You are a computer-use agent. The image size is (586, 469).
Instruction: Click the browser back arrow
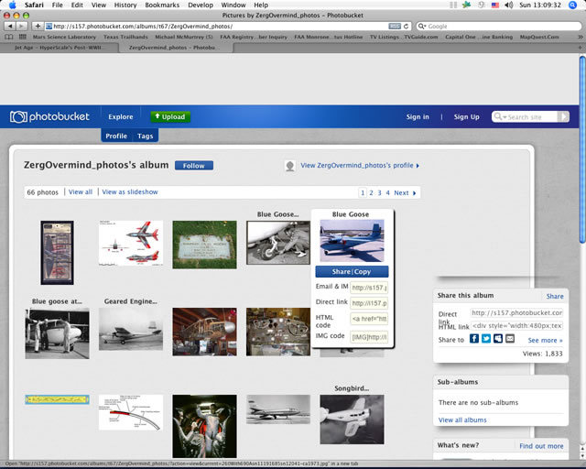(9, 27)
